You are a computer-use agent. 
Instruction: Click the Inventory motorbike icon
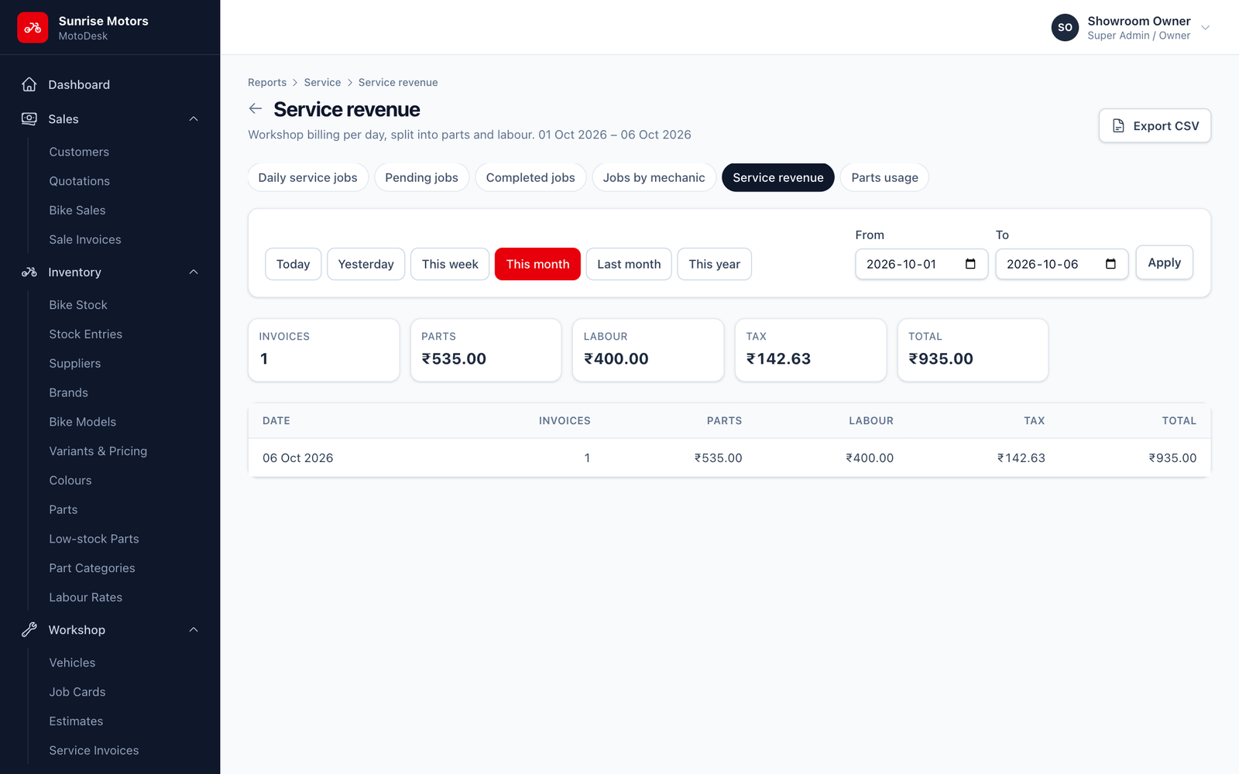(29, 272)
